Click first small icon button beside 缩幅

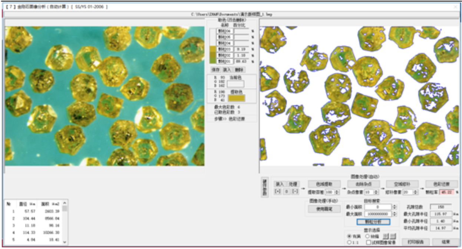click(x=386, y=236)
